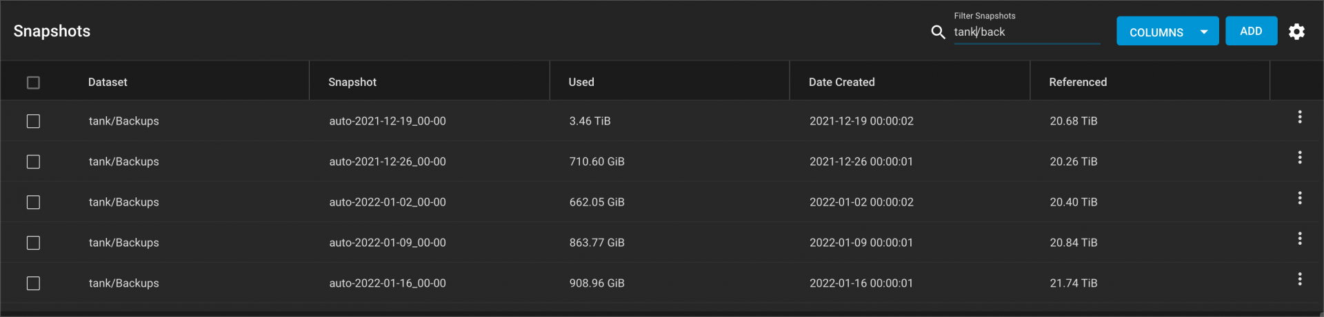Viewport: 1324px width, 317px height.
Task: Open the settings gear icon
Action: click(1296, 32)
